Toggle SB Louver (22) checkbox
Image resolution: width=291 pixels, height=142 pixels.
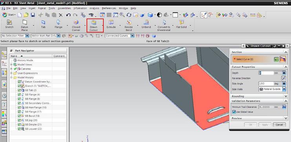(19, 129)
